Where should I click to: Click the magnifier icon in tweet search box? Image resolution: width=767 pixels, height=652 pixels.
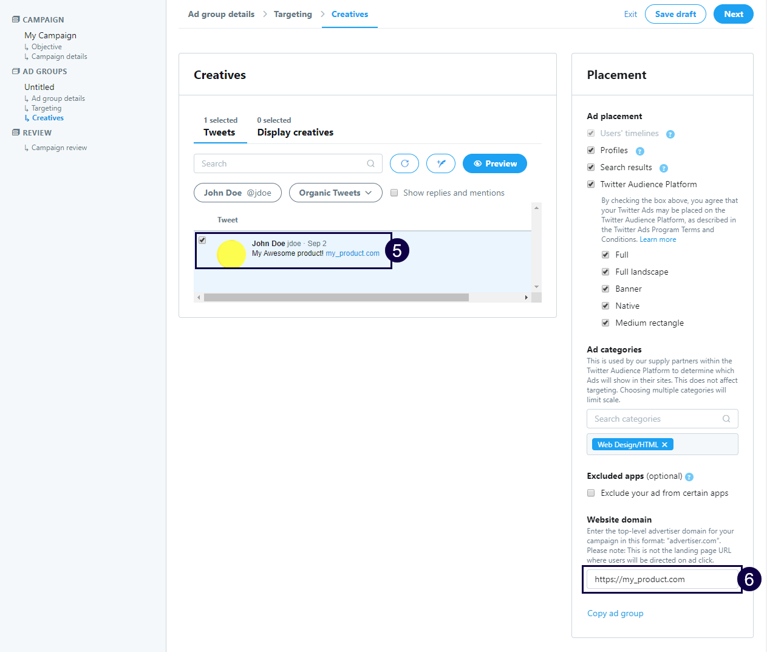point(370,163)
